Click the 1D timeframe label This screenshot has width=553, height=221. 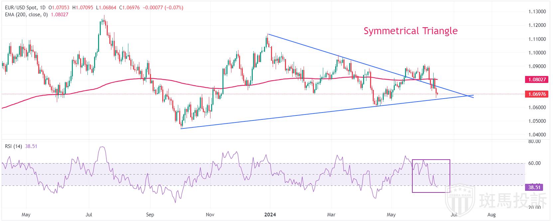pyautogui.click(x=42, y=8)
